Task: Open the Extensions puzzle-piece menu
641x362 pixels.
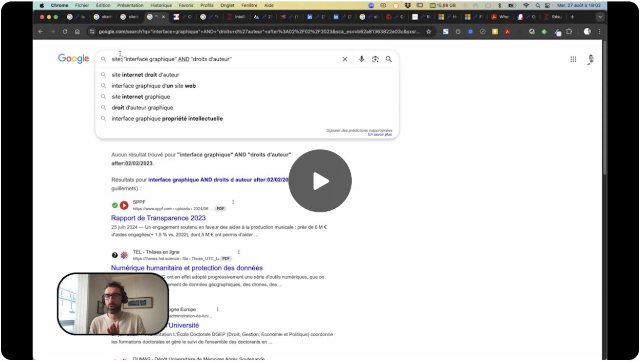Action: click(568, 32)
